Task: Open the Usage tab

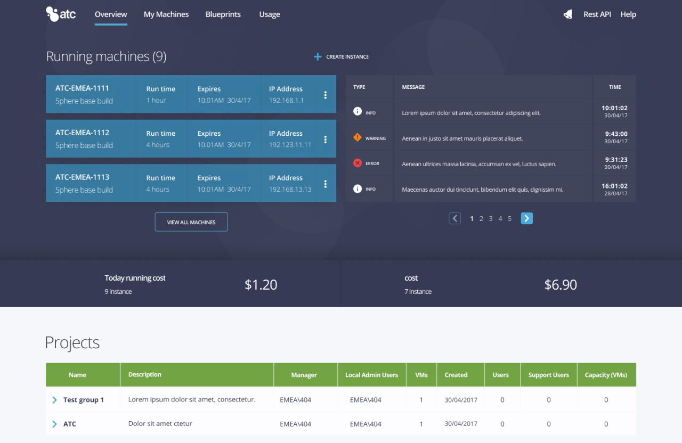Action: [270, 14]
